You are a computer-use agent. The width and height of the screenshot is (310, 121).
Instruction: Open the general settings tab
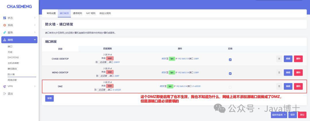pyautogui.click(x=51, y=13)
